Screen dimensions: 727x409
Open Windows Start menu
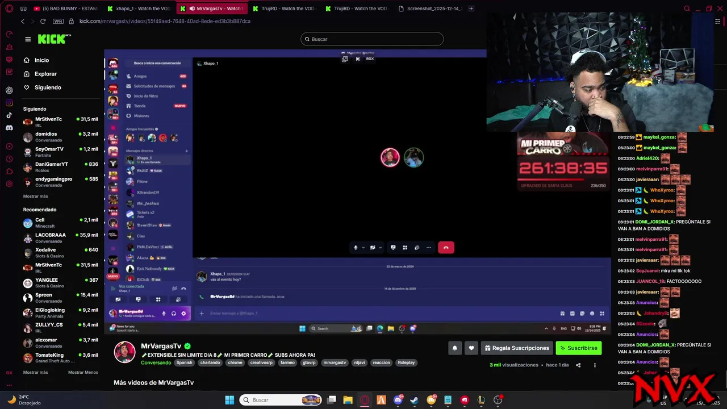click(229, 400)
